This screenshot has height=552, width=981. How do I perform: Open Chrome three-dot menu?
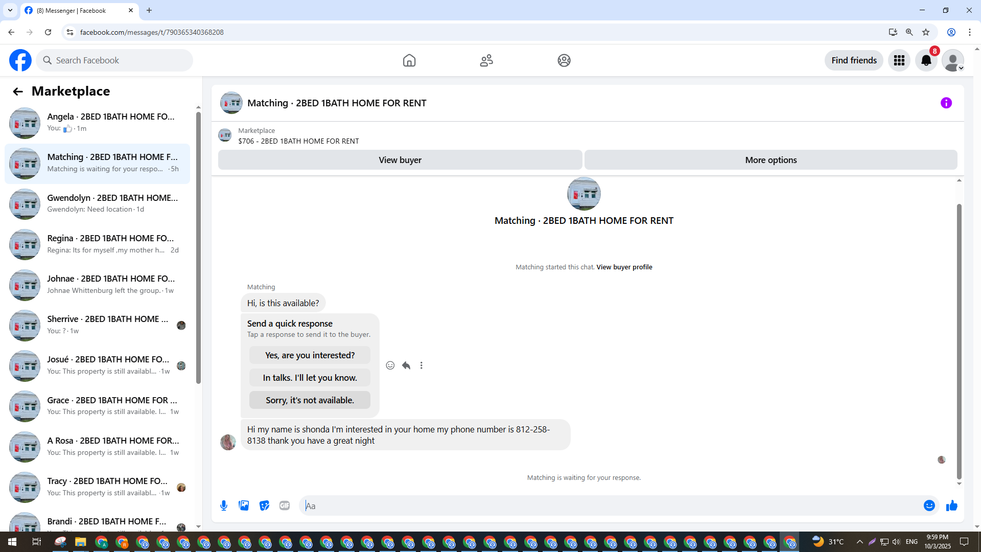pyautogui.click(x=970, y=32)
